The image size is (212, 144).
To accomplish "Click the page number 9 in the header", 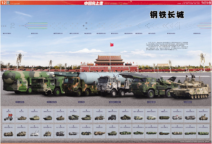I will coord(210,3).
